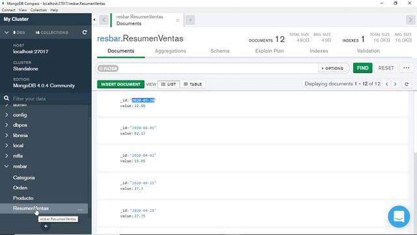Switch to the Explain Plan tab
Screen dimensions: 417x235
pos(269,51)
